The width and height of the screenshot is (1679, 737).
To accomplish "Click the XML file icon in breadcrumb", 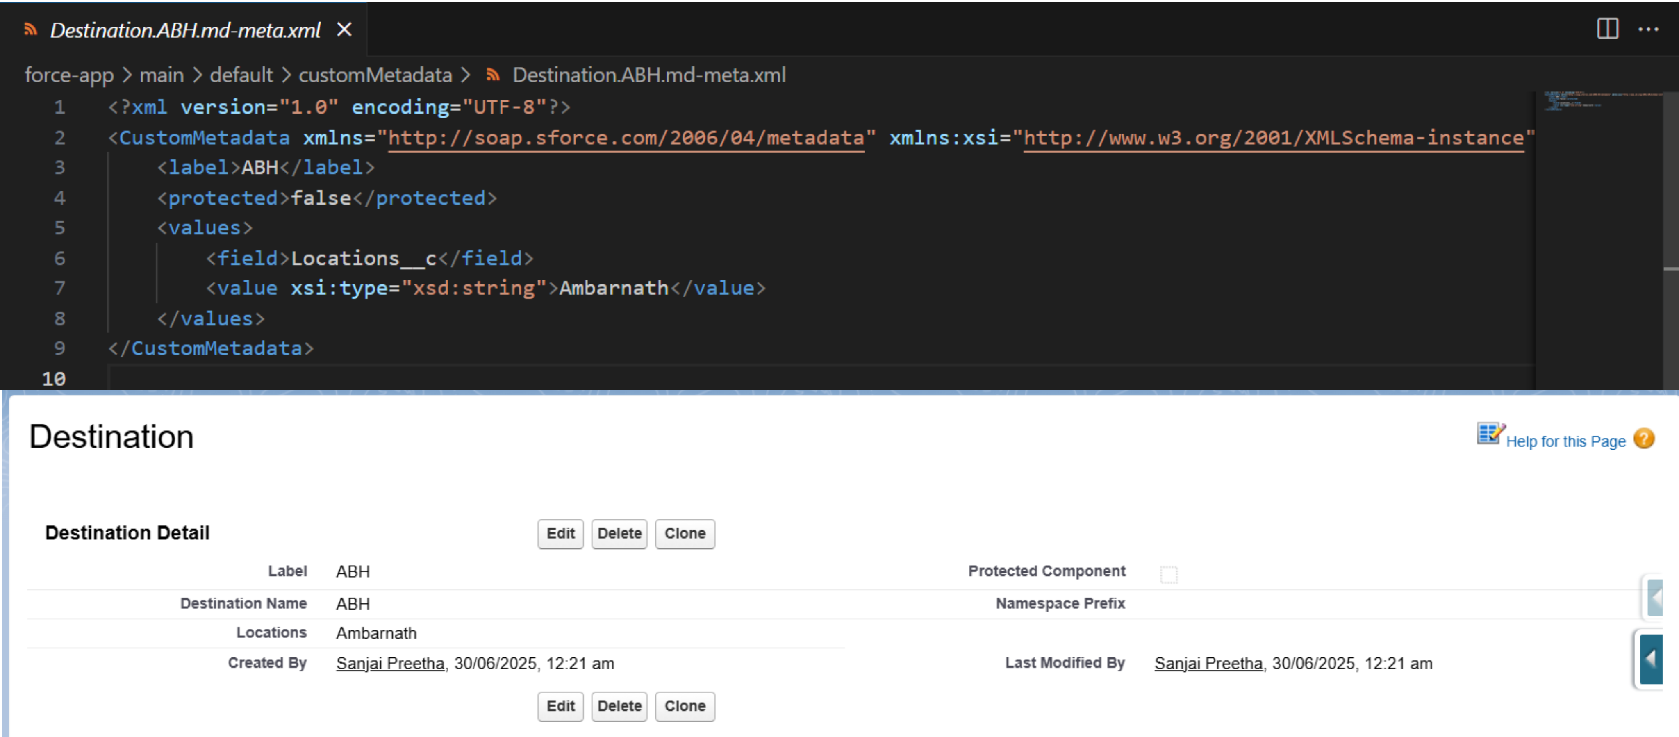I will tap(493, 75).
